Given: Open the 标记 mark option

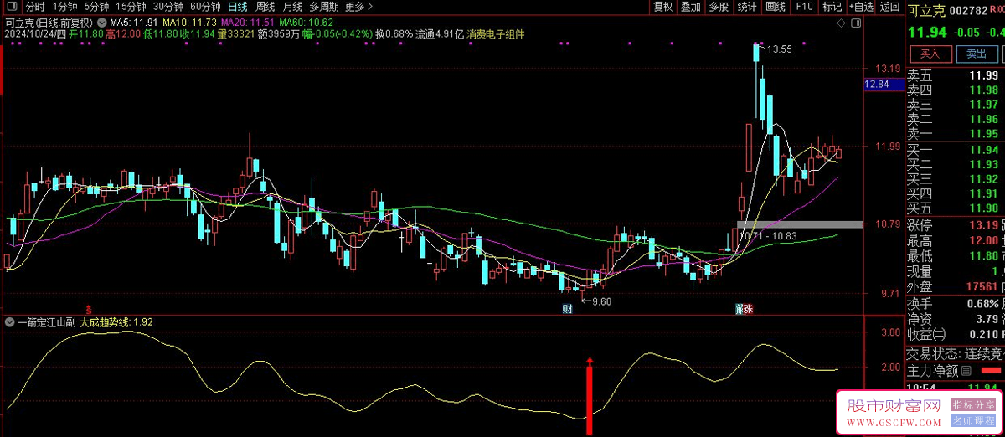Looking at the screenshot, I should [x=832, y=7].
